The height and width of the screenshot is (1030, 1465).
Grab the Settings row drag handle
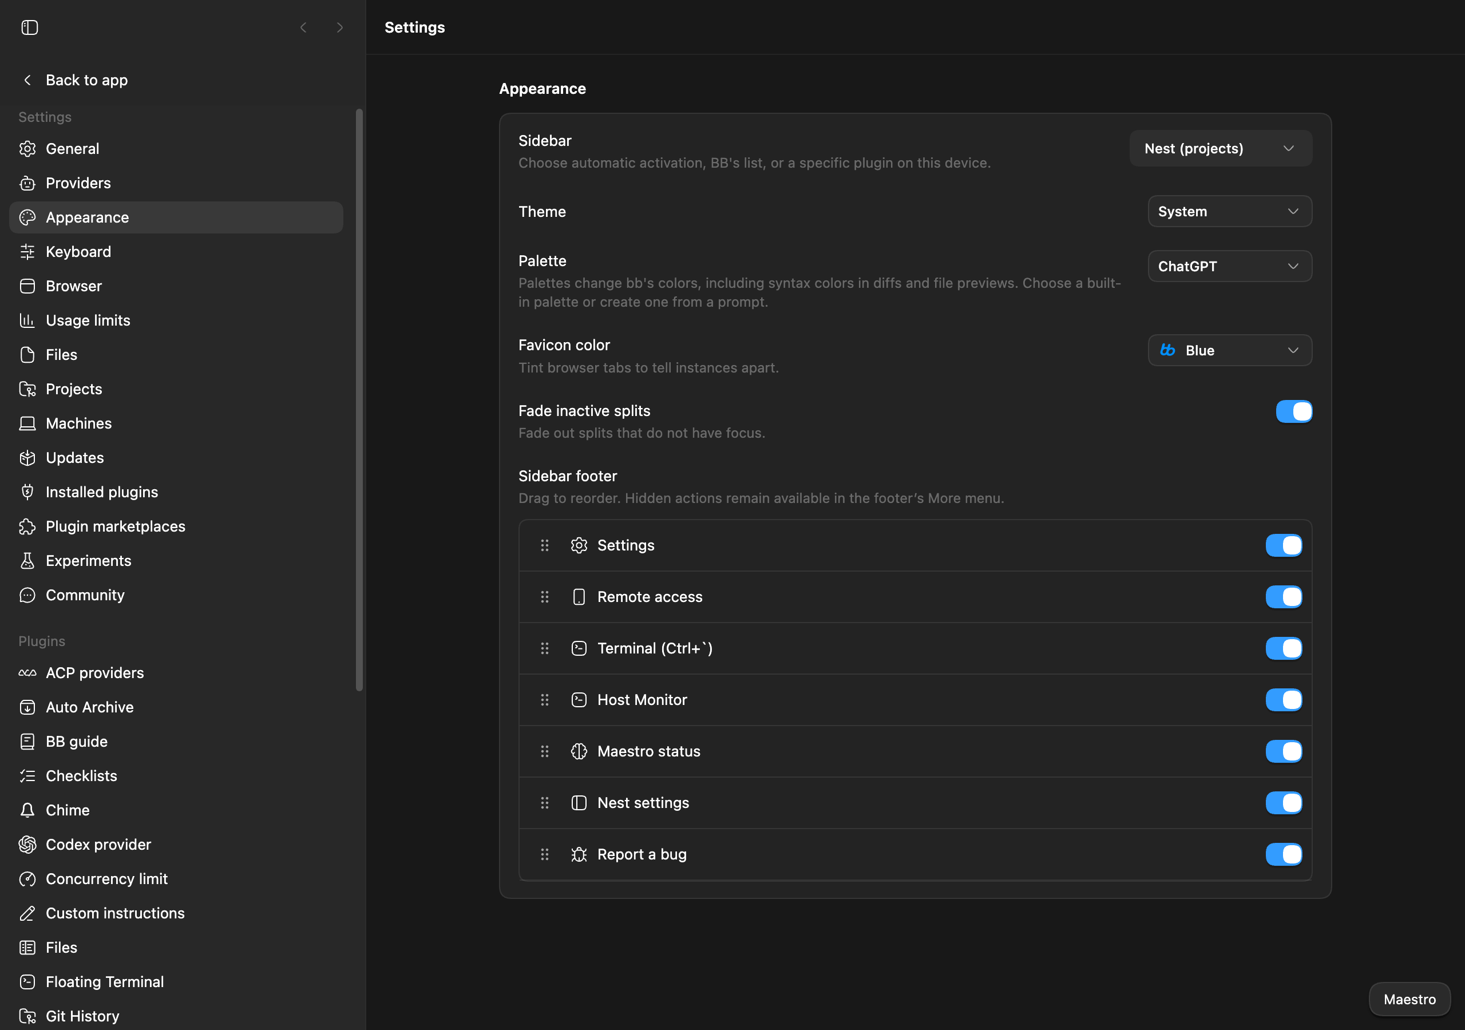point(544,546)
